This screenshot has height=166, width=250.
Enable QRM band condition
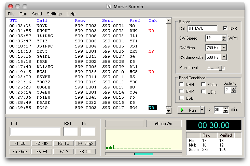(181, 91)
